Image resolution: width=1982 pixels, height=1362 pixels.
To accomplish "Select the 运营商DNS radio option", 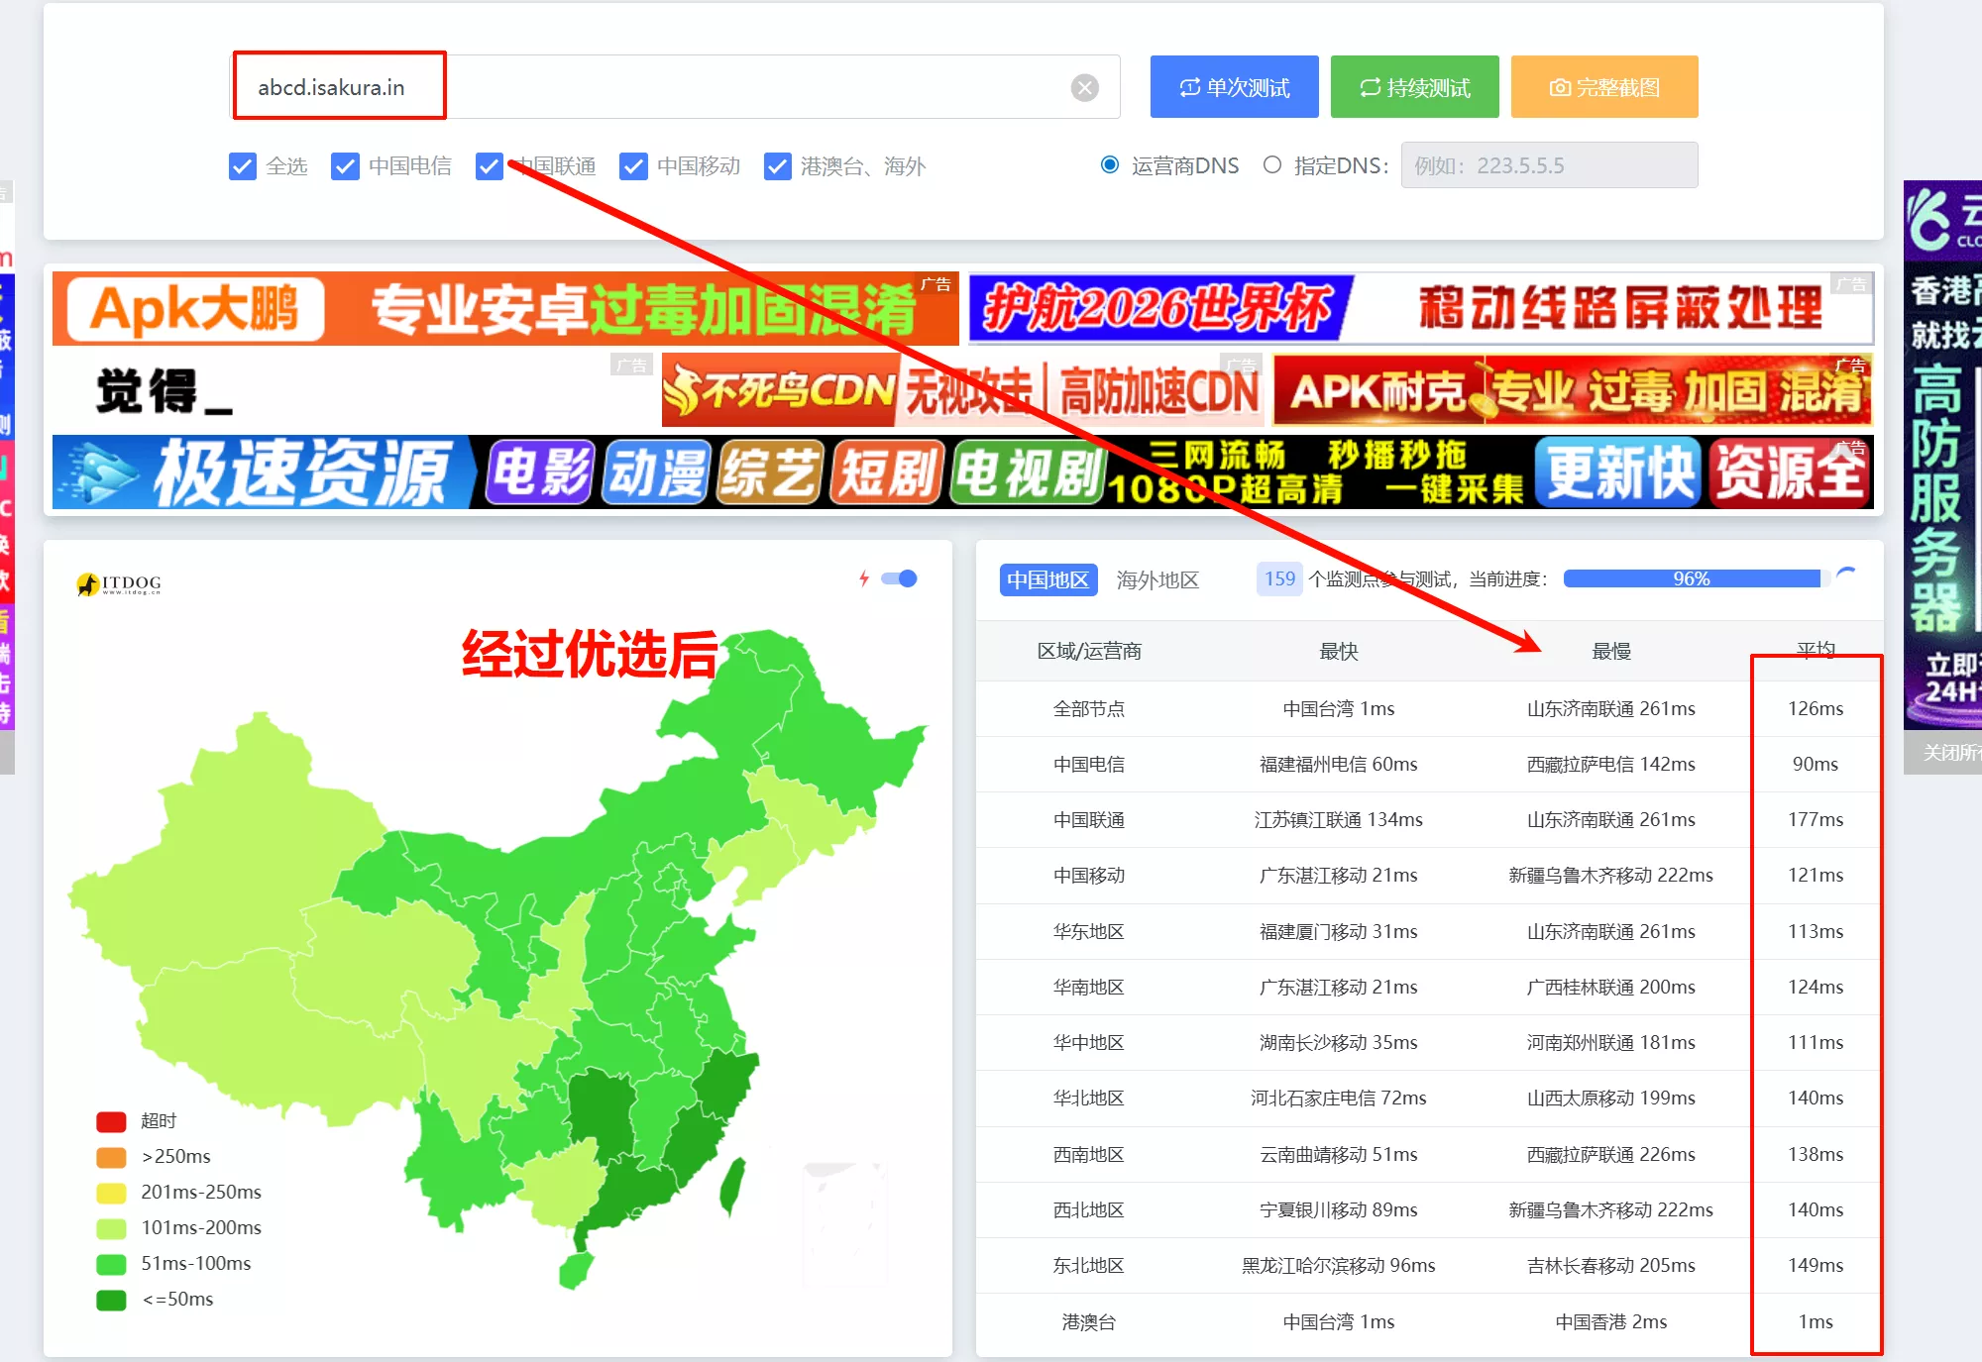I will point(1110,164).
